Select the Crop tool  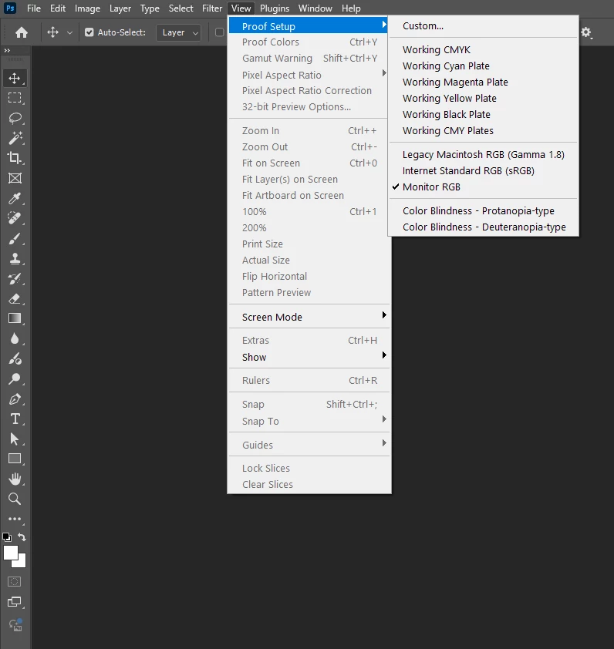point(15,158)
